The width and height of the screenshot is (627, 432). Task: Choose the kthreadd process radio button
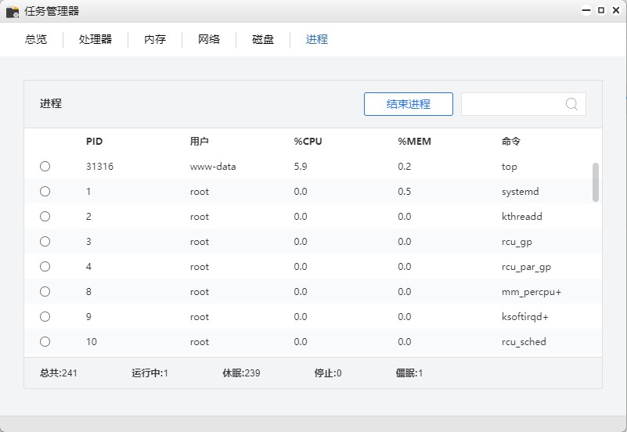45,217
